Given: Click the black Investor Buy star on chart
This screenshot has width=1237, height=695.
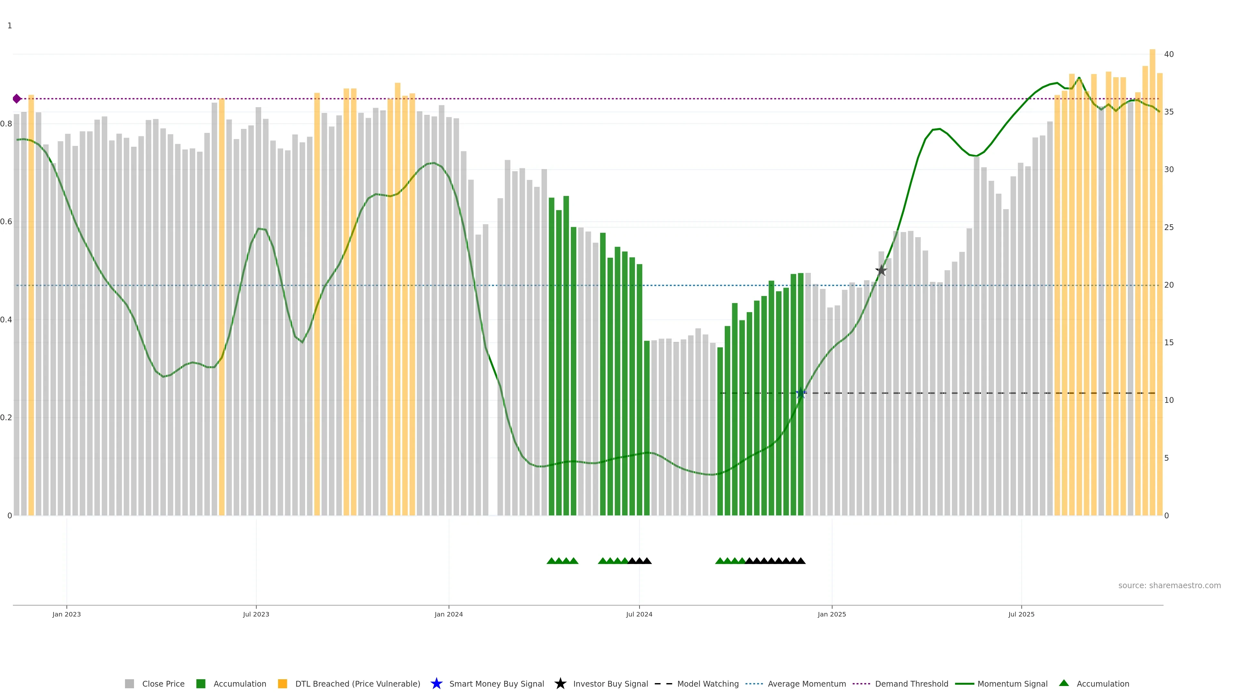Looking at the screenshot, I should (881, 270).
